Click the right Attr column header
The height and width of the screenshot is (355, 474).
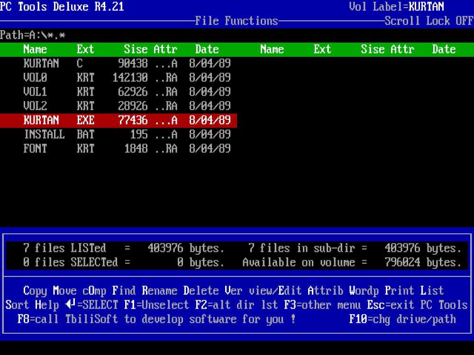click(402, 49)
